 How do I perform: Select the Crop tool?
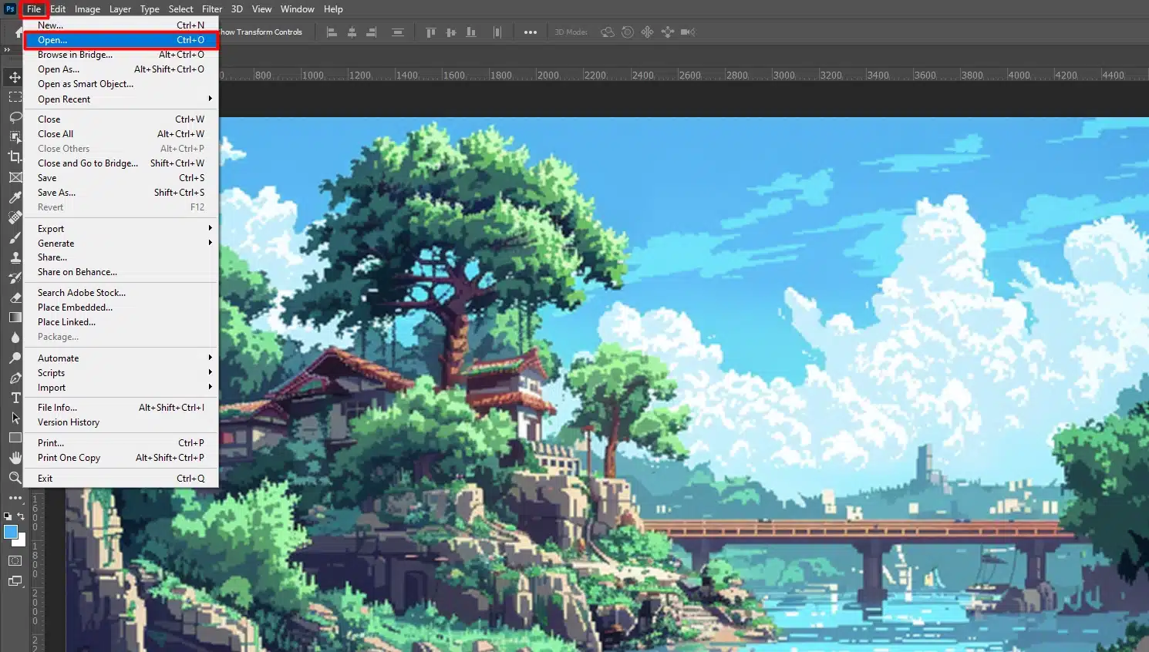coord(15,157)
